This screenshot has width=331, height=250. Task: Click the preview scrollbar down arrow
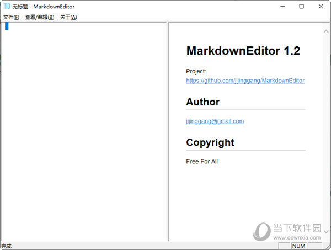326,231
